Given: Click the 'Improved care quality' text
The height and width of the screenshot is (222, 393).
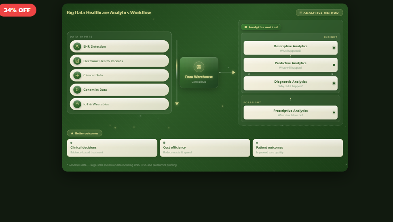Looking at the screenshot, I should [270, 153].
